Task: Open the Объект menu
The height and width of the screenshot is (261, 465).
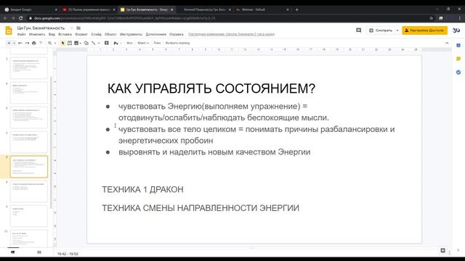Action: [x=110, y=34]
